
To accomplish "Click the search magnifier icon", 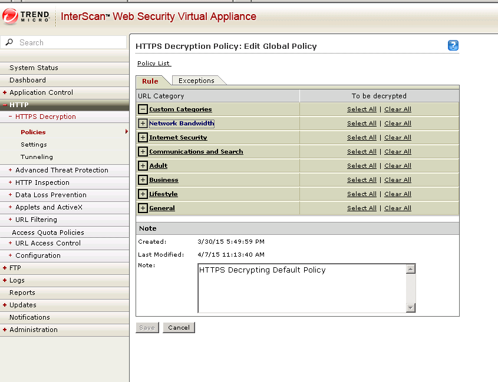I will coord(9,42).
